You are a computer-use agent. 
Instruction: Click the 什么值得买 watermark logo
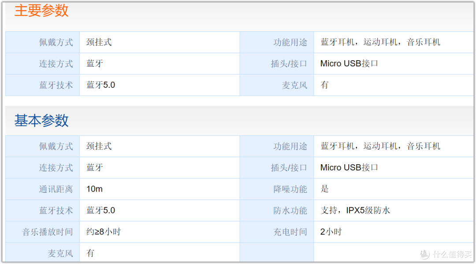[446, 254]
